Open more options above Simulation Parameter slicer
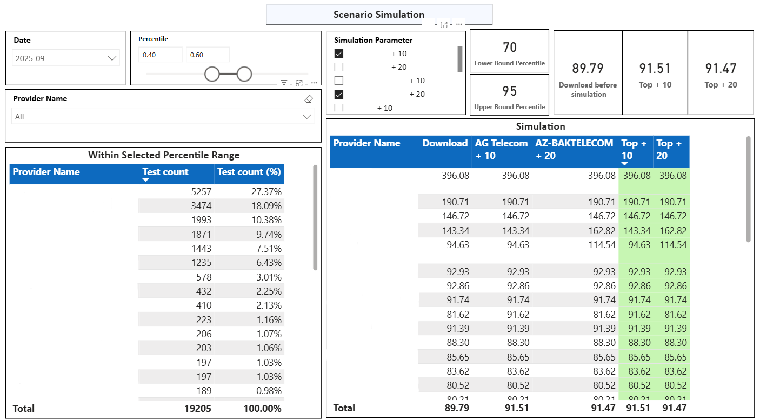Screen dimensions: 760x420 click(x=459, y=24)
